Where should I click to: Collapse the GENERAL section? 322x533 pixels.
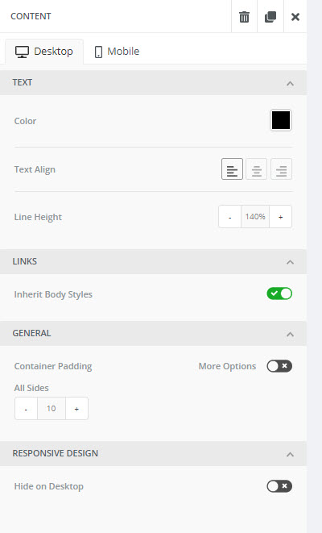pyautogui.click(x=290, y=334)
